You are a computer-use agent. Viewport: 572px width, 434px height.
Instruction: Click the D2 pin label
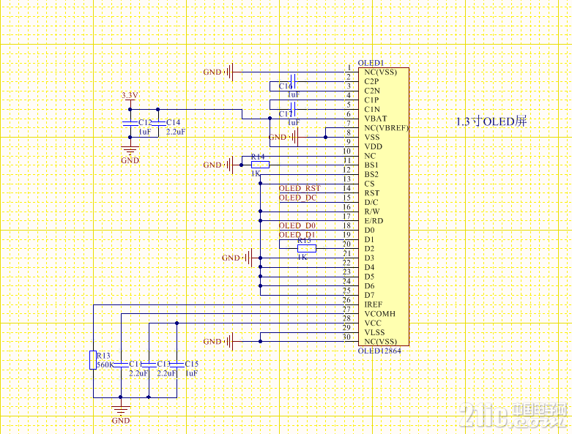pos(369,249)
